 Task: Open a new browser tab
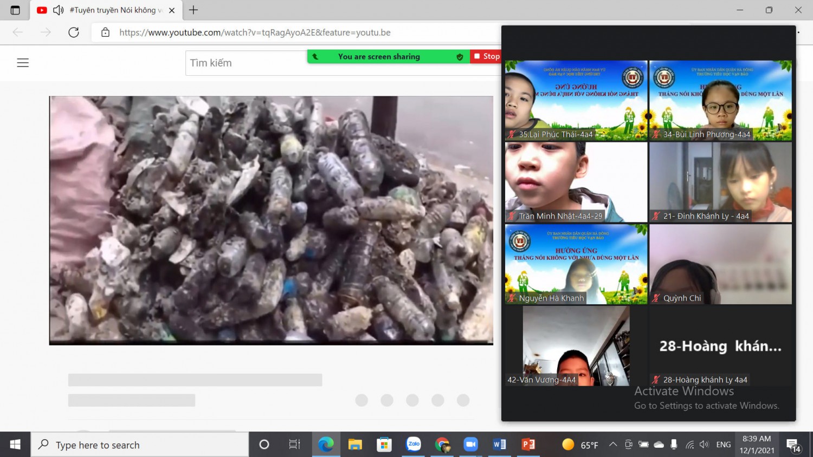click(193, 10)
